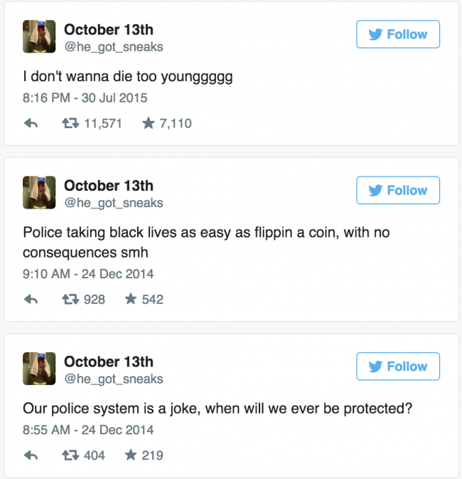The height and width of the screenshot is (479, 462).
Task: Open the 9:10 AM - 24 Dec 2014 timestamp
Action: point(88,274)
